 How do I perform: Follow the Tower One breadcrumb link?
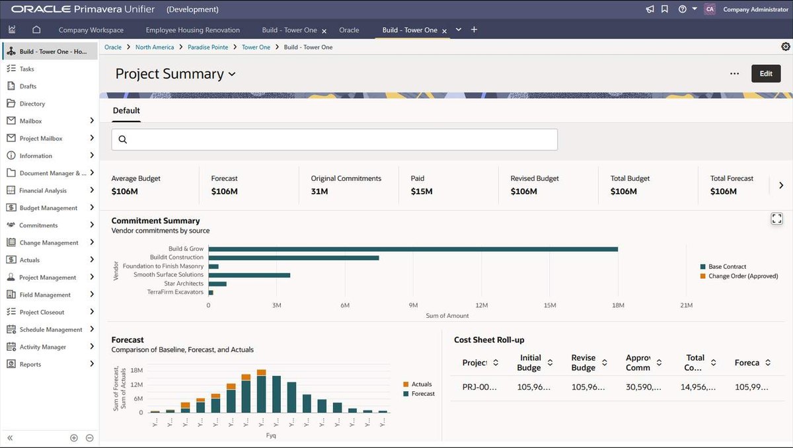(256, 47)
